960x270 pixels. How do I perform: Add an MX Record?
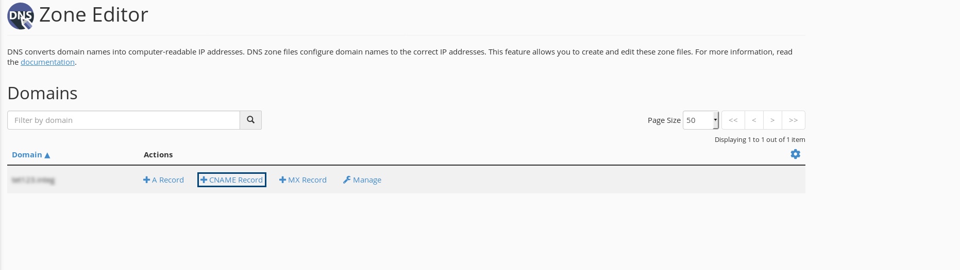pyautogui.click(x=303, y=180)
